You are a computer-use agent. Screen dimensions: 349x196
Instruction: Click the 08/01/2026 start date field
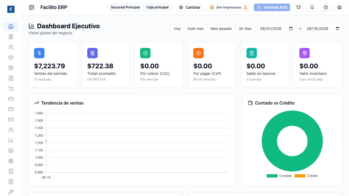click(276, 29)
